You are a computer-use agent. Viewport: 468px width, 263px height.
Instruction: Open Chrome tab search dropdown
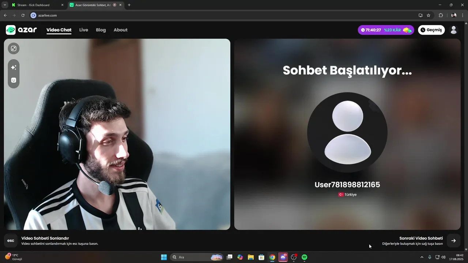[x=5, y=5]
